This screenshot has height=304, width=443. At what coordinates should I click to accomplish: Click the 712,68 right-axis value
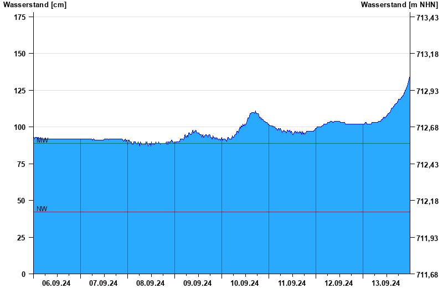(427, 128)
